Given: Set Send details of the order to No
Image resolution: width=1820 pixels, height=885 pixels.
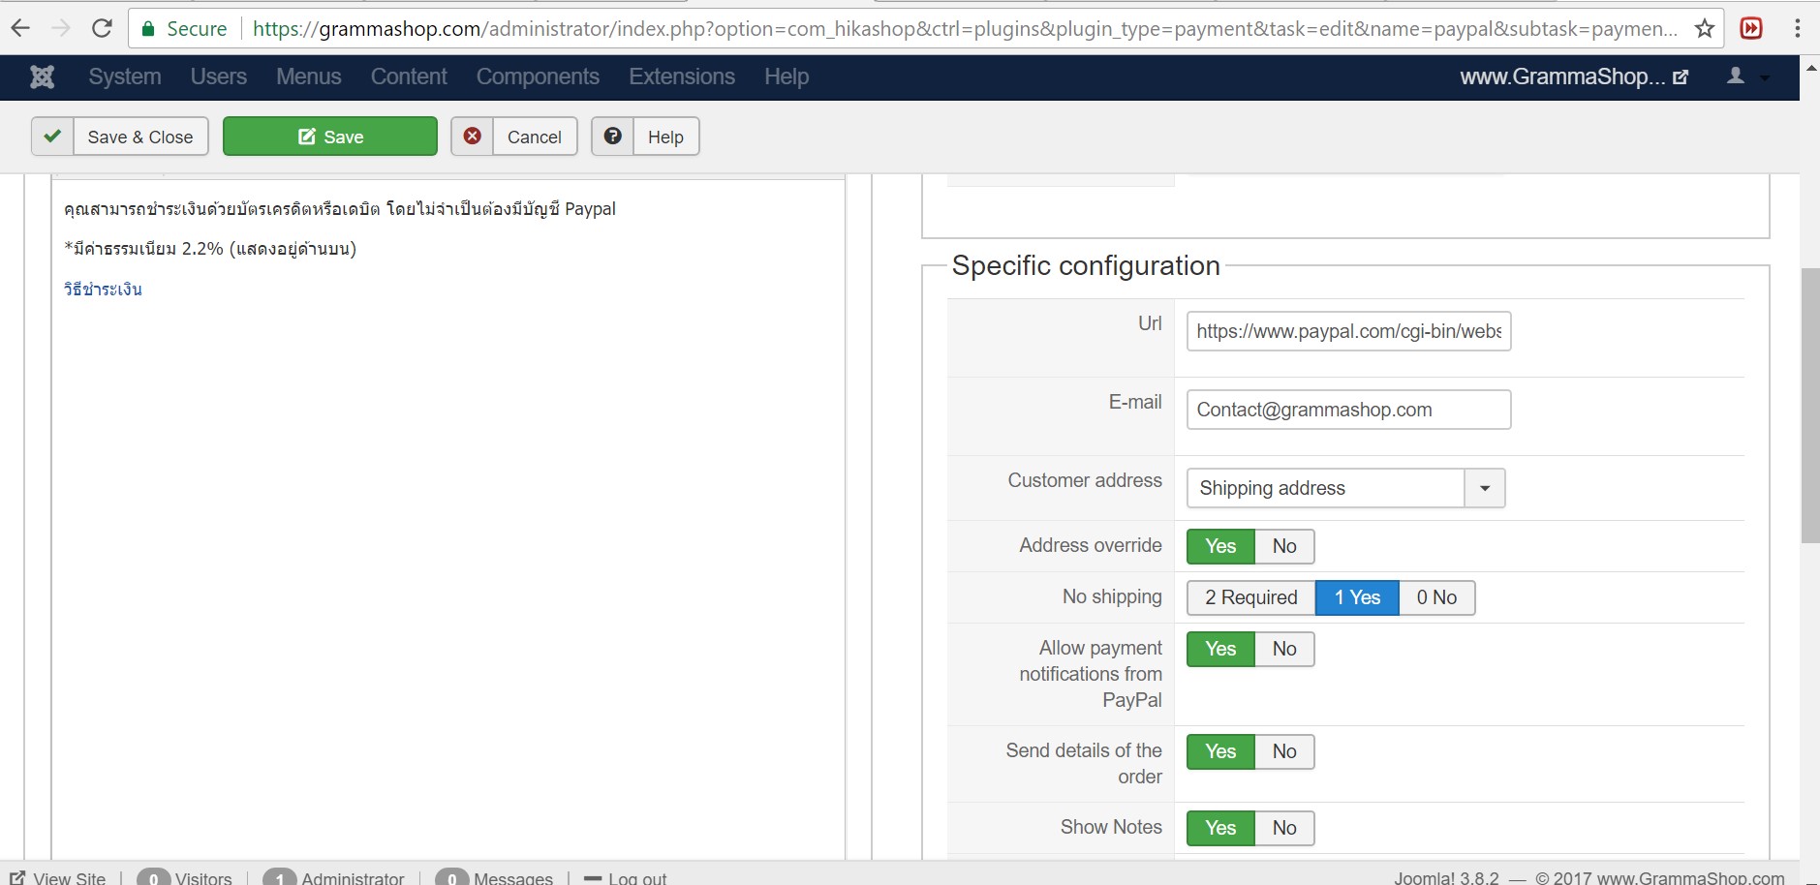Looking at the screenshot, I should pos(1284,751).
